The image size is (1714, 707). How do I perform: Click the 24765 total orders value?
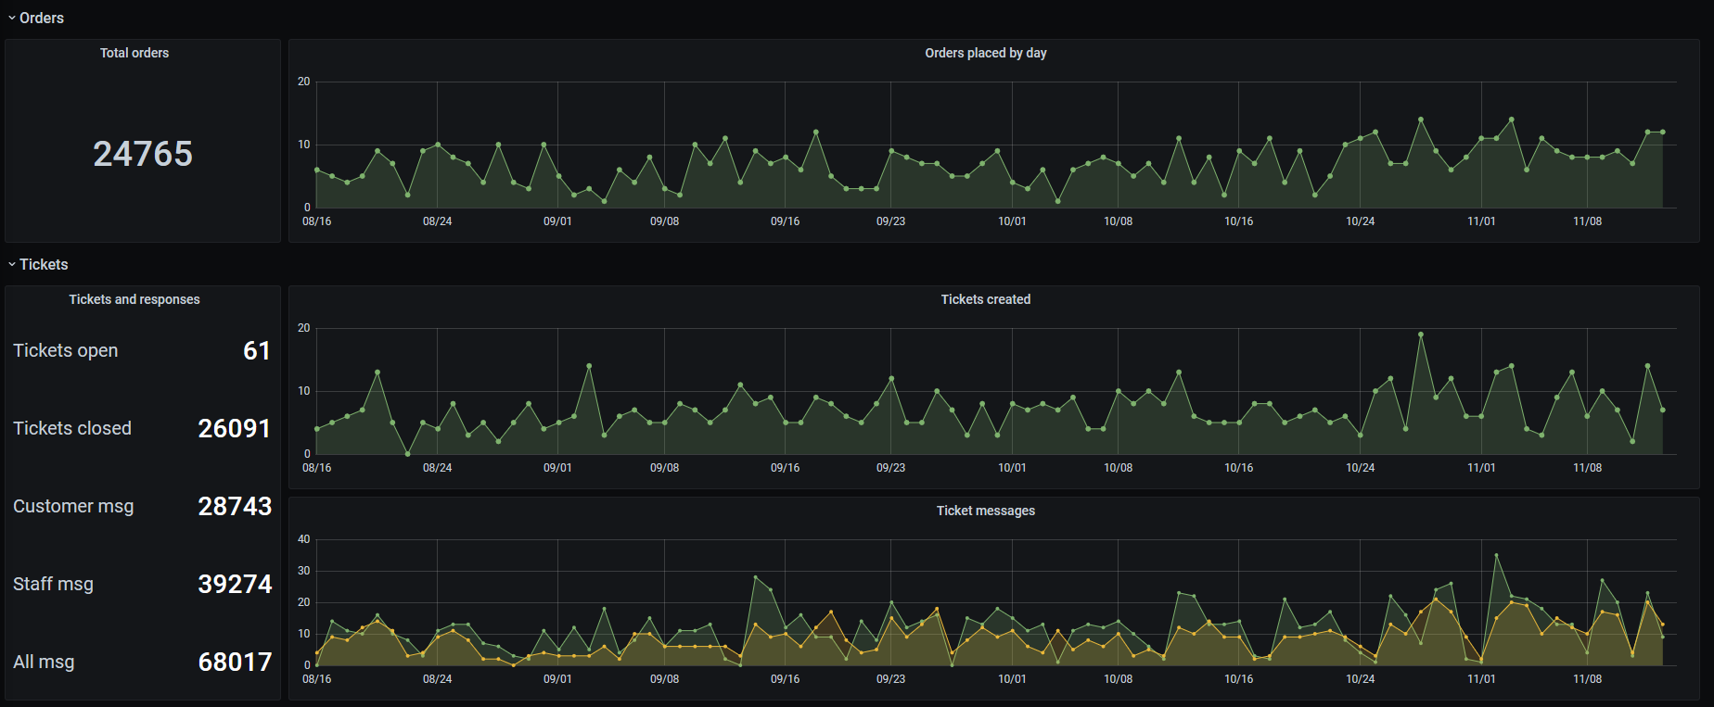click(x=143, y=154)
